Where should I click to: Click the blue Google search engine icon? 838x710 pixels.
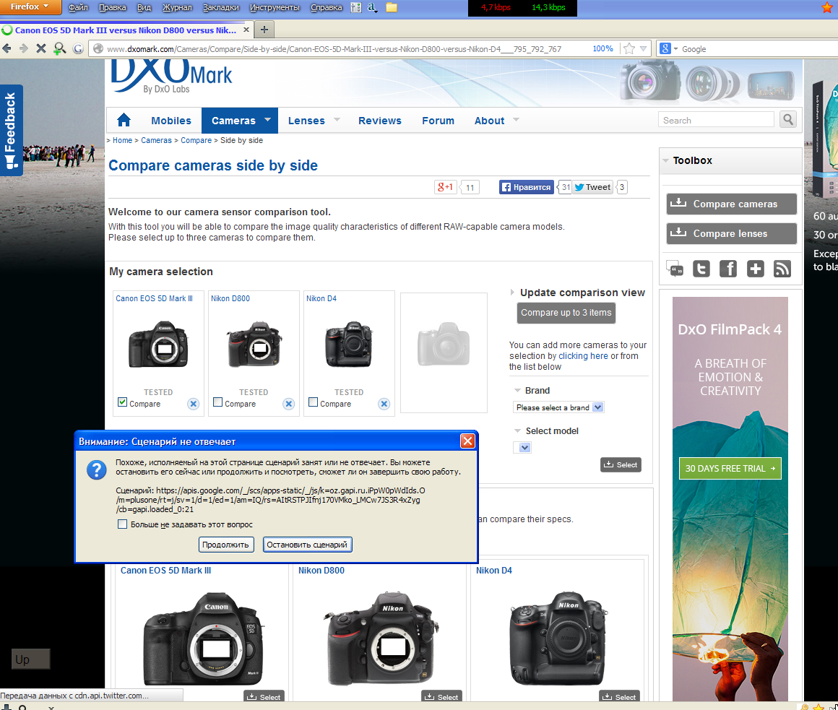point(665,48)
